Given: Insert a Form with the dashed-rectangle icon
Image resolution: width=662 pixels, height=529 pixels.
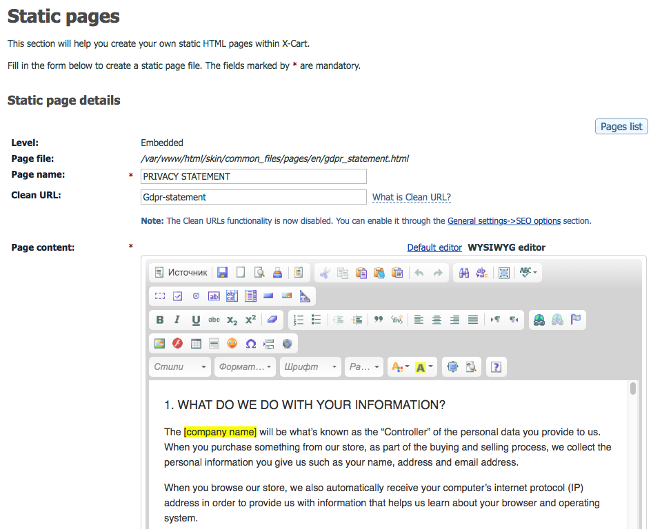Looking at the screenshot, I should (159, 296).
